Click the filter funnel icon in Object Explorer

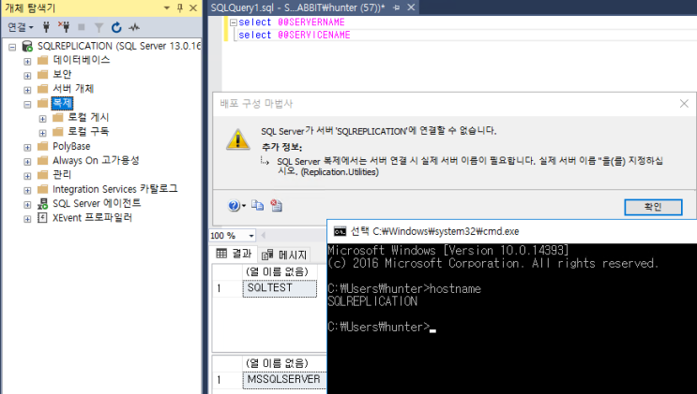pos(98,28)
